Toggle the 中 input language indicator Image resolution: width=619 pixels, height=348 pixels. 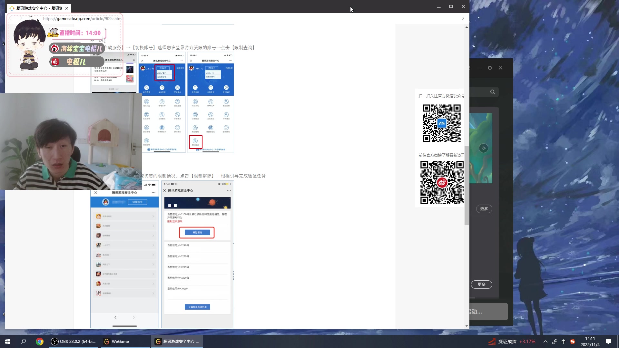564,342
